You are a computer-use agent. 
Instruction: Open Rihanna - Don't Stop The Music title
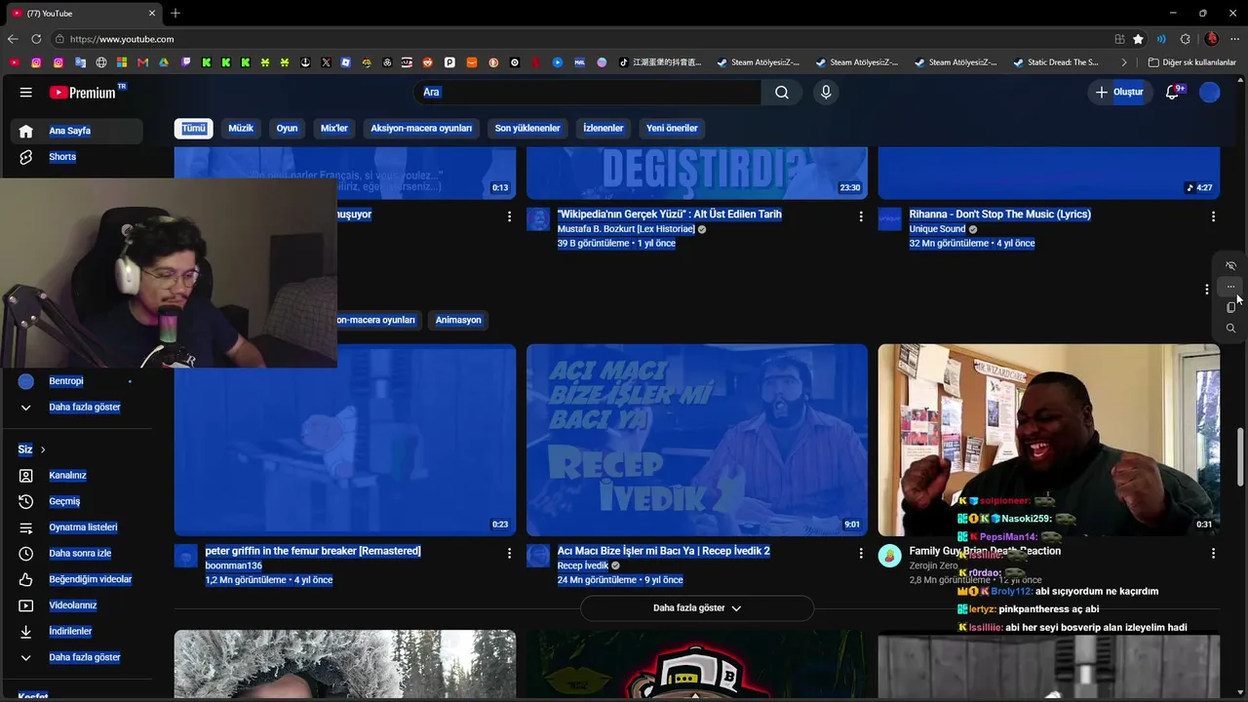[1000, 214]
